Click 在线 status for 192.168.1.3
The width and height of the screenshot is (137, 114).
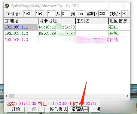coord(113,40)
